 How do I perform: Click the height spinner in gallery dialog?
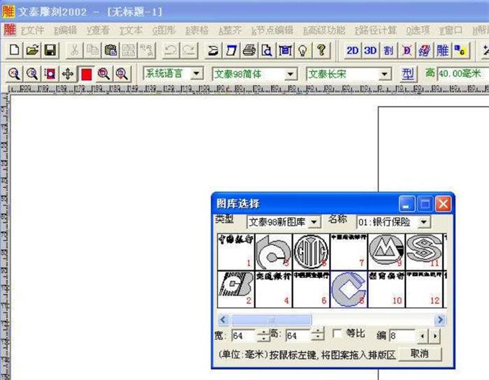317,335
